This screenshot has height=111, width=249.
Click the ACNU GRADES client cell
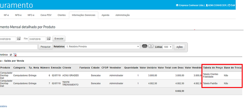tap(71, 75)
